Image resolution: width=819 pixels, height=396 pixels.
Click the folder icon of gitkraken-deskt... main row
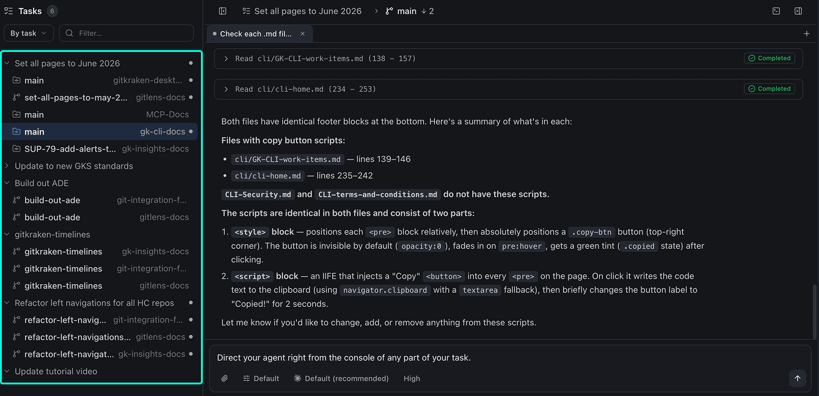pyautogui.click(x=16, y=80)
